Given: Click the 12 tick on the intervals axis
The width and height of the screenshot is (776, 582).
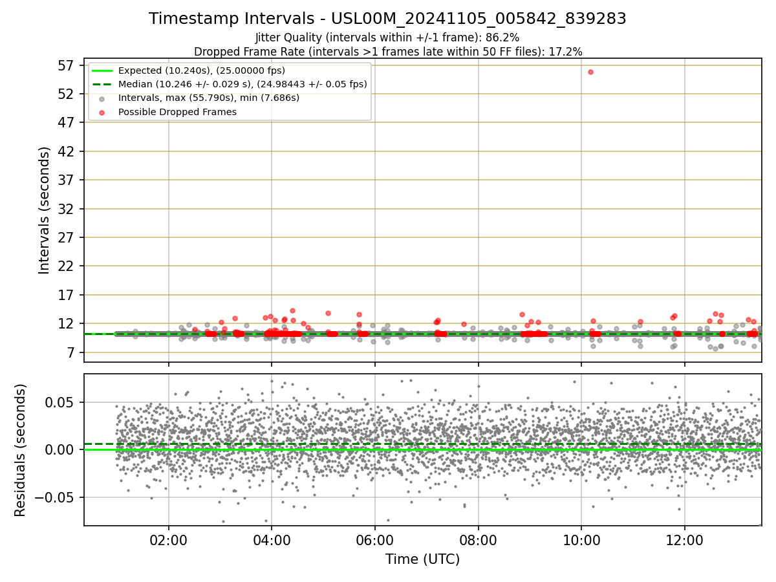Looking at the screenshot, I should click(x=67, y=323).
